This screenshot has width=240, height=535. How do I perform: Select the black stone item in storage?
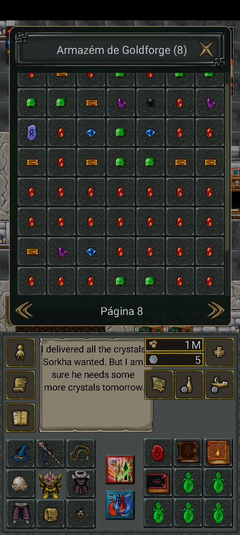tap(150, 103)
